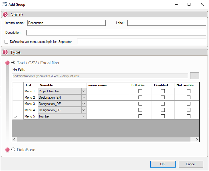Select the DataBase radio option
209x171 pixels.
click(x=13, y=150)
